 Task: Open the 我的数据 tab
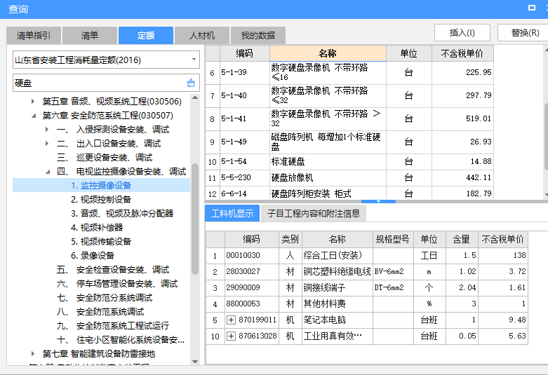click(x=258, y=36)
